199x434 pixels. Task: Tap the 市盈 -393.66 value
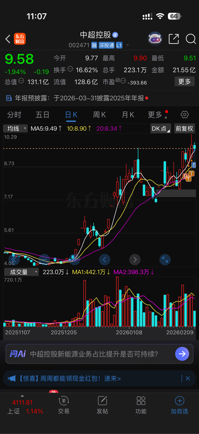pyautogui.click(x=137, y=83)
